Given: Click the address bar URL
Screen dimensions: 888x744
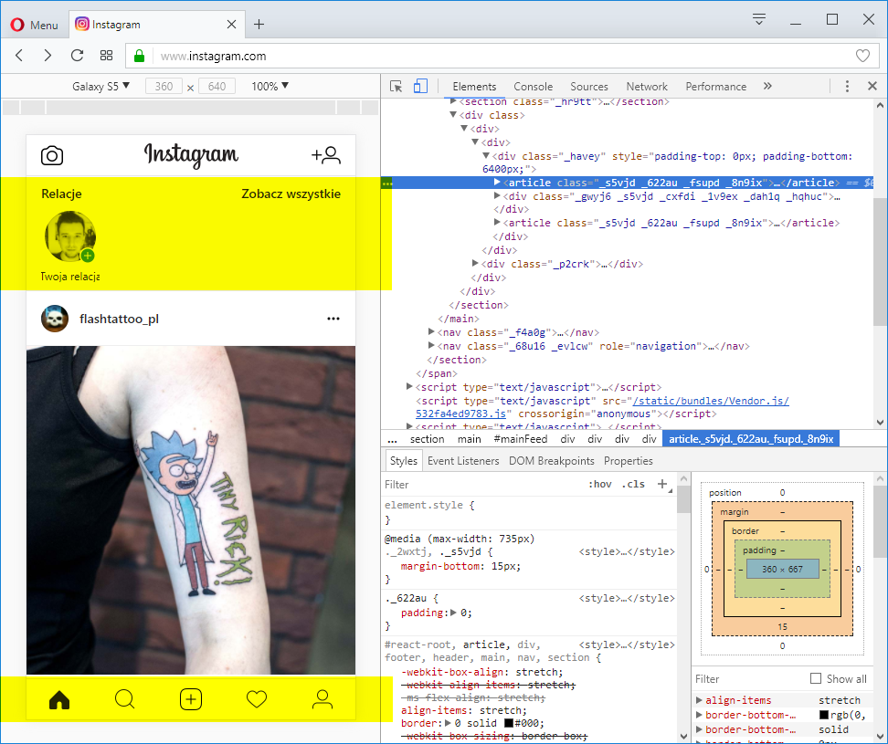Looking at the screenshot, I should pyautogui.click(x=213, y=56).
